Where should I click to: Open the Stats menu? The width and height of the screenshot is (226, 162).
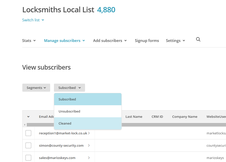point(29,41)
